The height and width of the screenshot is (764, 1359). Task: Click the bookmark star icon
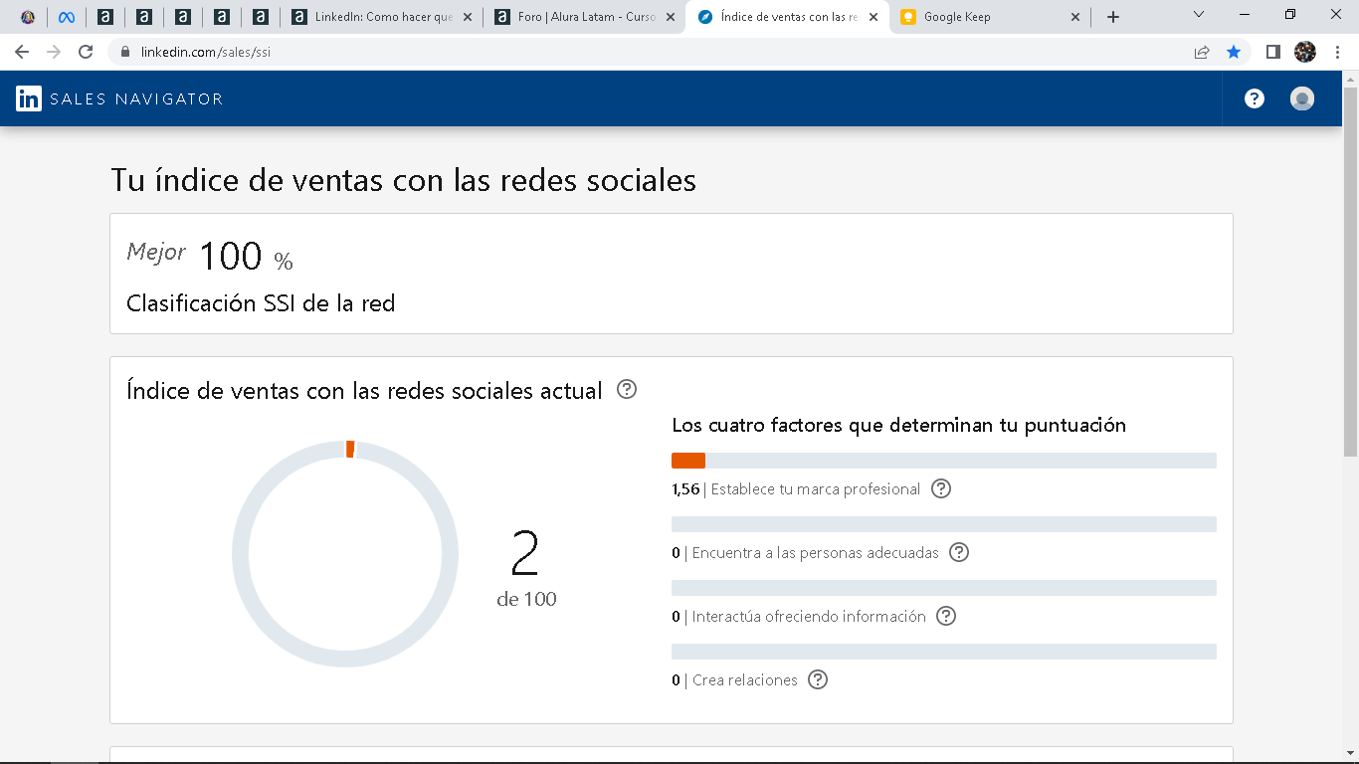(x=1234, y=52)
